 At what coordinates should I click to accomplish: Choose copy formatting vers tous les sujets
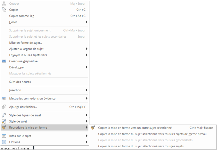click(x=141, y=146)
